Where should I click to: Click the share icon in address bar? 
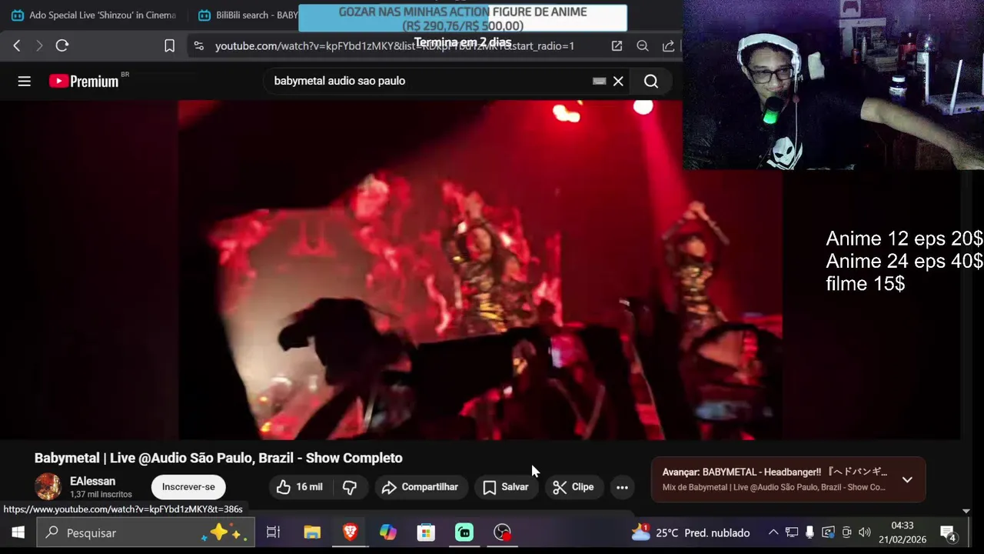coord(668,46)
